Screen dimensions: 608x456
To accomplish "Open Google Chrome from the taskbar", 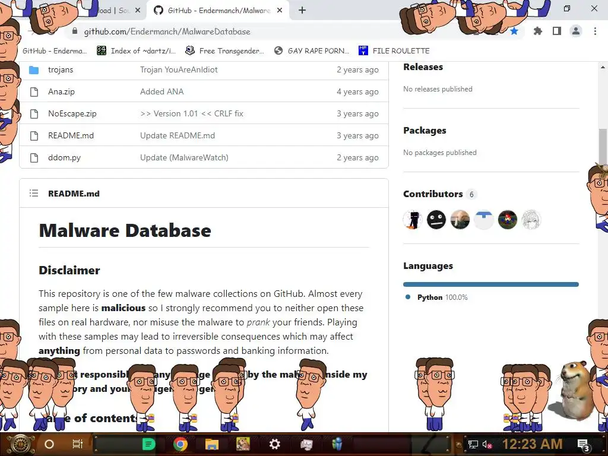I will (x=180, y=444).
